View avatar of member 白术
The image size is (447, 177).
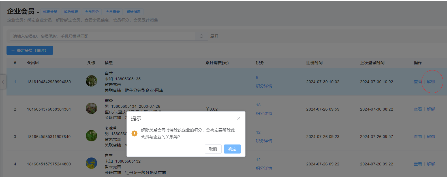tap(91, 81)
